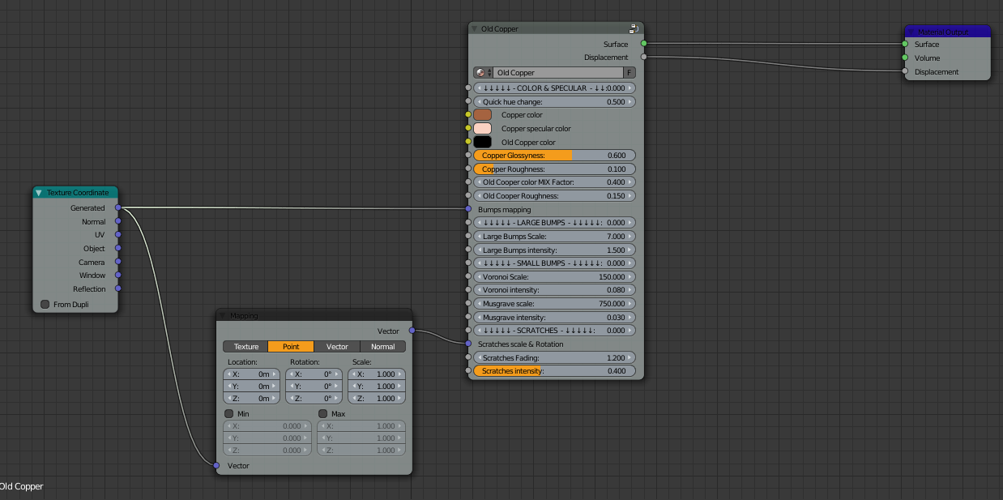
Task: Click the Old Copper group name field
Action: (x=558, y=73)
